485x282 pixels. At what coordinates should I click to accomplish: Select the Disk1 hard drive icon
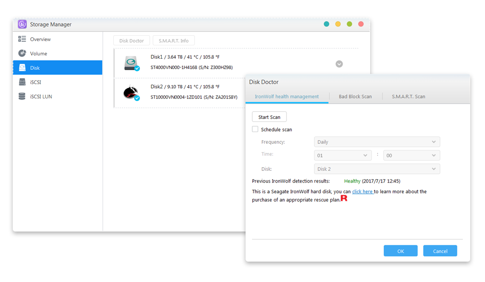click(x=132, y=63)
